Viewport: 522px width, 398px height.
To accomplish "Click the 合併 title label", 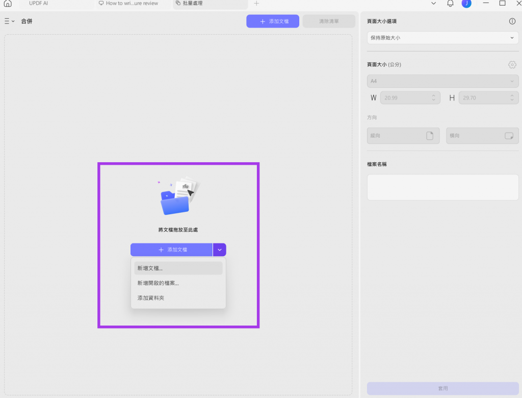I will click(27, 21).
